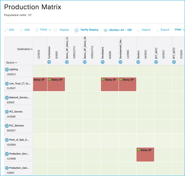Click the Add plus icon
Viewport: 185px width, 176px height.
pyautogui.click(x=21, y=30)
